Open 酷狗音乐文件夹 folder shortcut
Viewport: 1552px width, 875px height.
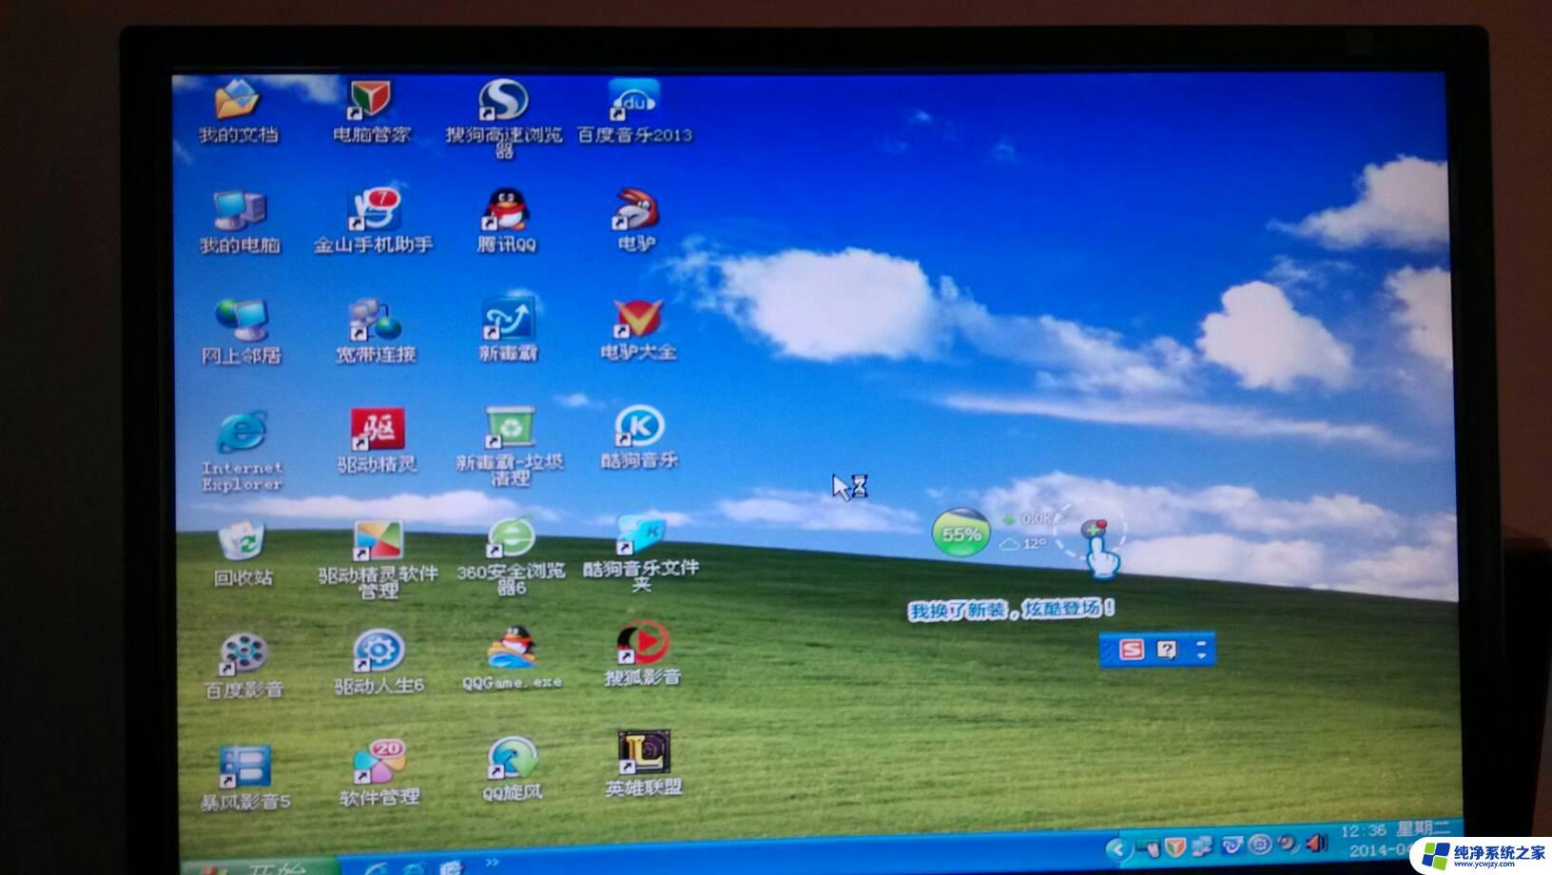tap(641, 554)
